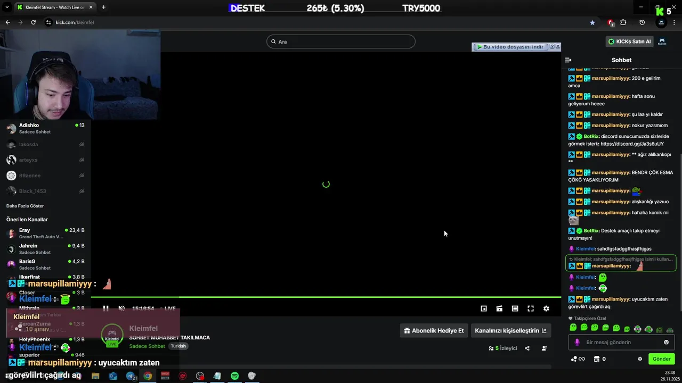Click the highlighted reply message from marsupillamiyyy
Image resolution: width=682 pixels, height=383 pixels.
pos(621,263)
